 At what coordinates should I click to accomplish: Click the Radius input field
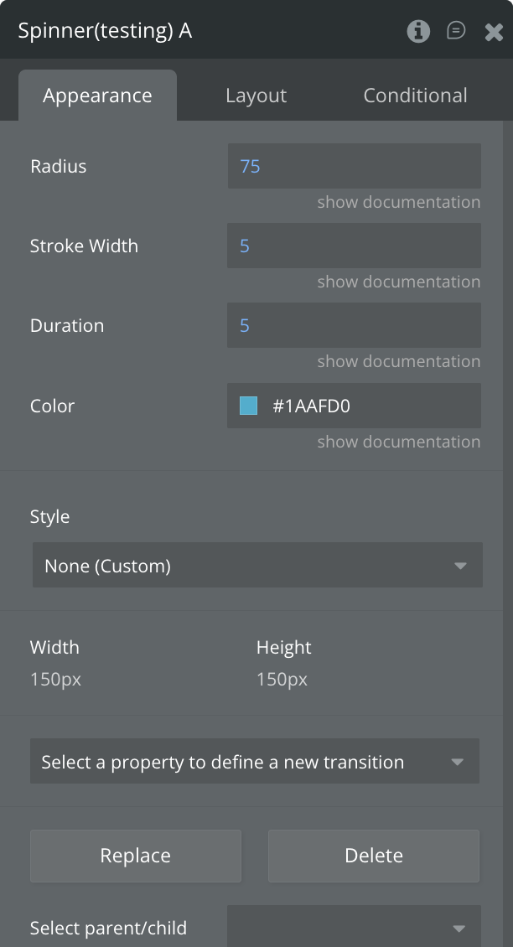coord(354,166)
